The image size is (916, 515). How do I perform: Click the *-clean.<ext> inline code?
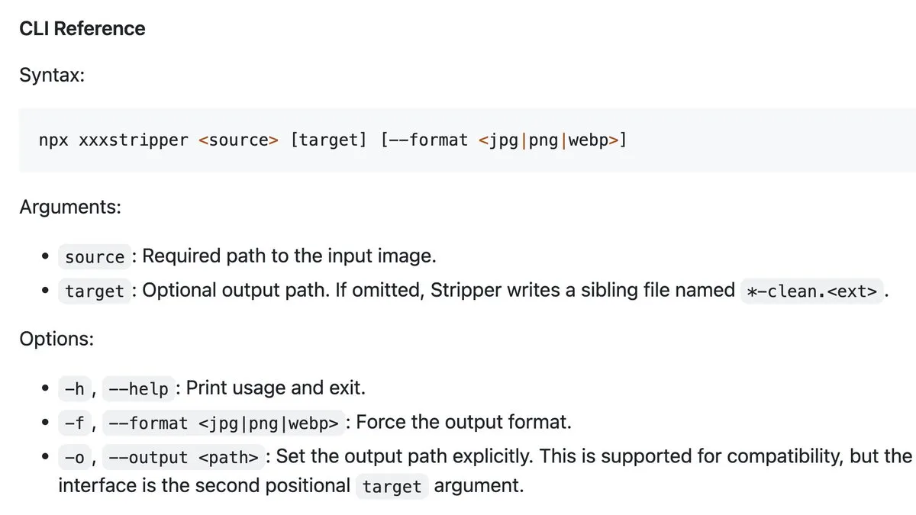coord(811,291)
